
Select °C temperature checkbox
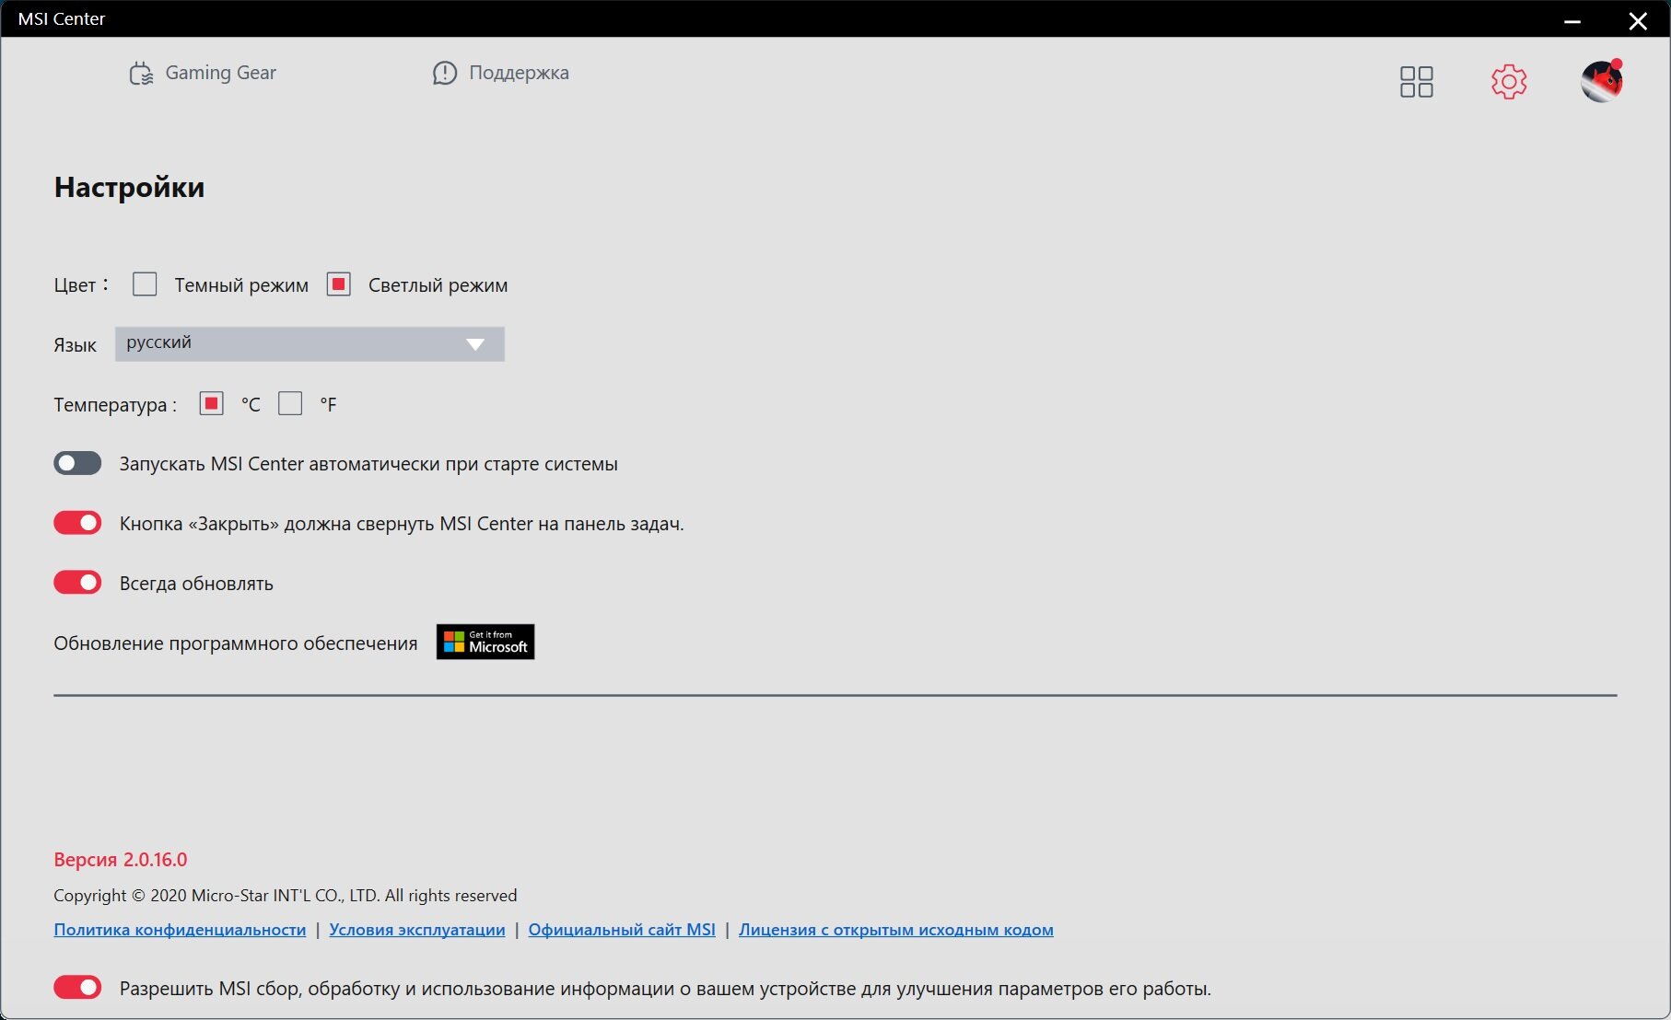pos(211,403)
